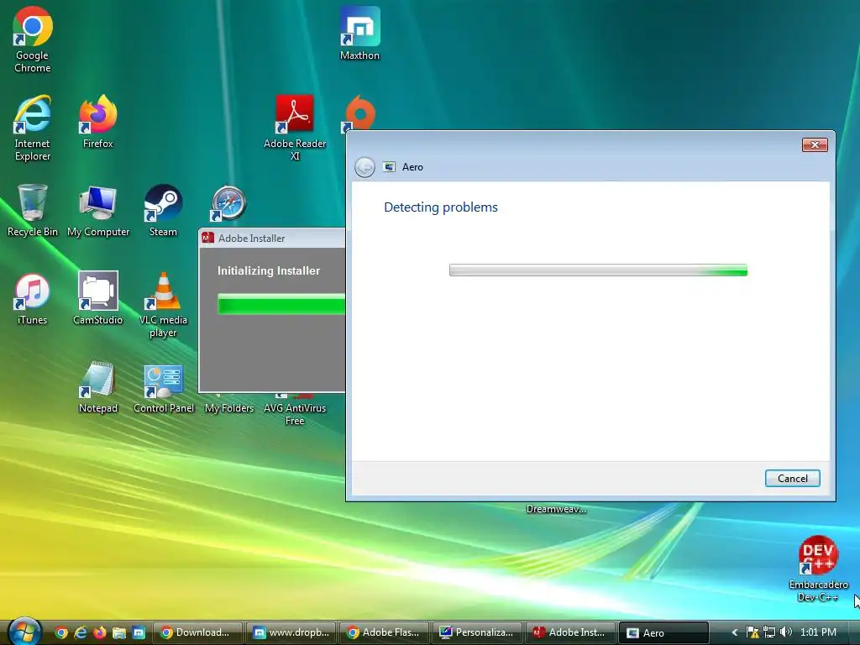Click the Adobe Installer title bar
Viewport: 860px width, 645px height.
click(272, 238)
